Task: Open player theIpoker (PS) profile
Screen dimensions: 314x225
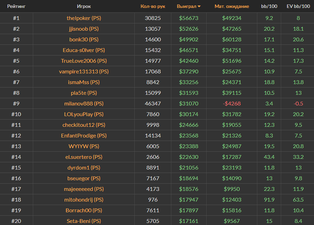Action: click(84, 18)
